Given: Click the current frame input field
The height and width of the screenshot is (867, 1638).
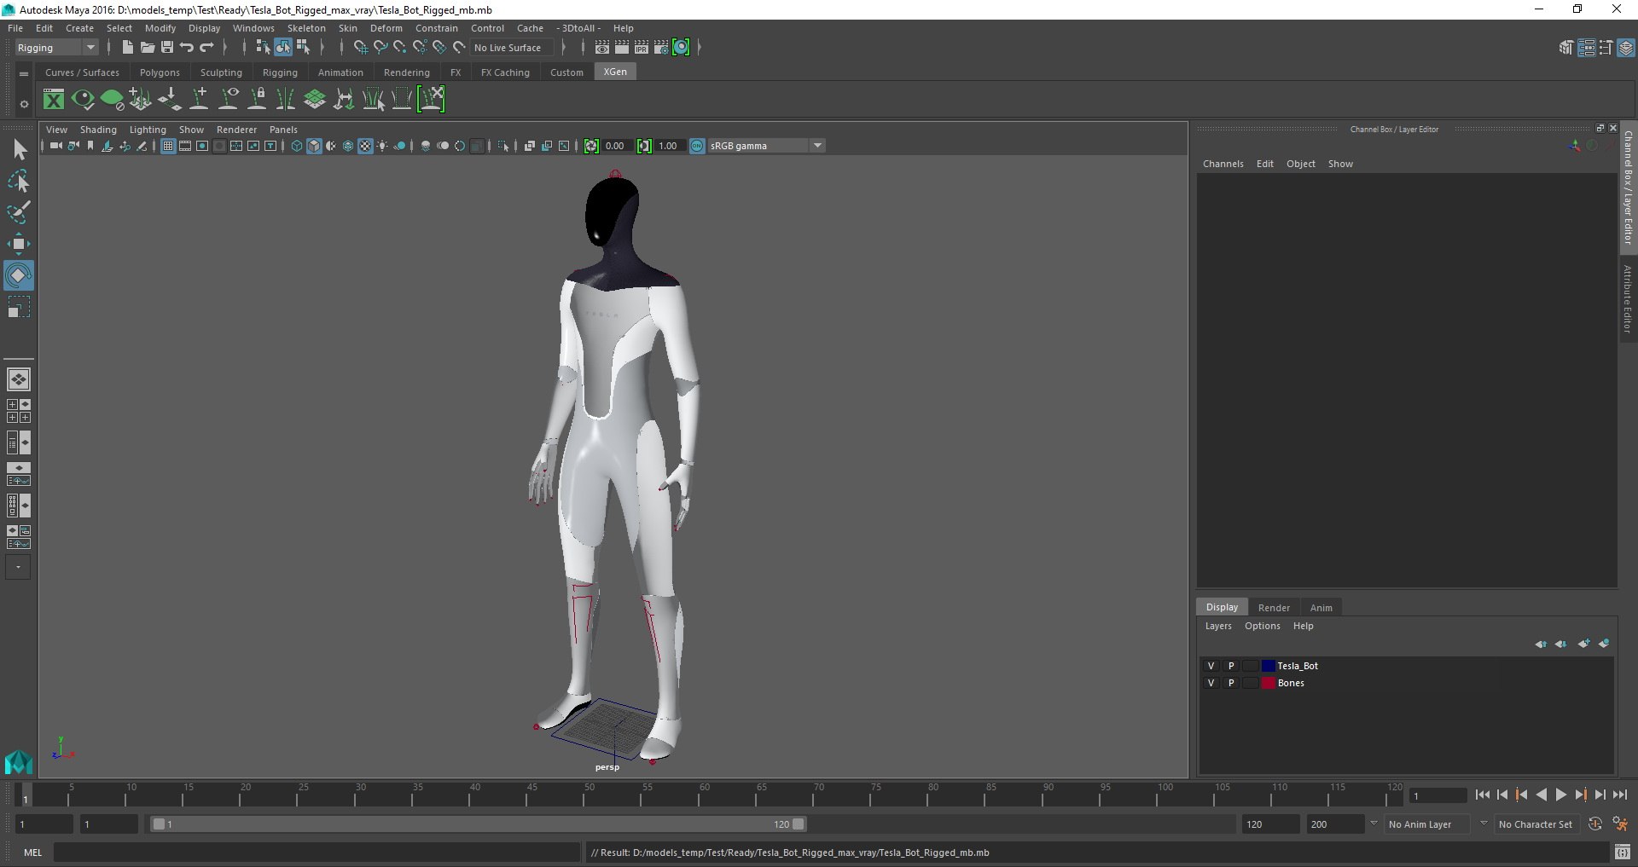Looking at the screenshot, I should click(1438, 795).
